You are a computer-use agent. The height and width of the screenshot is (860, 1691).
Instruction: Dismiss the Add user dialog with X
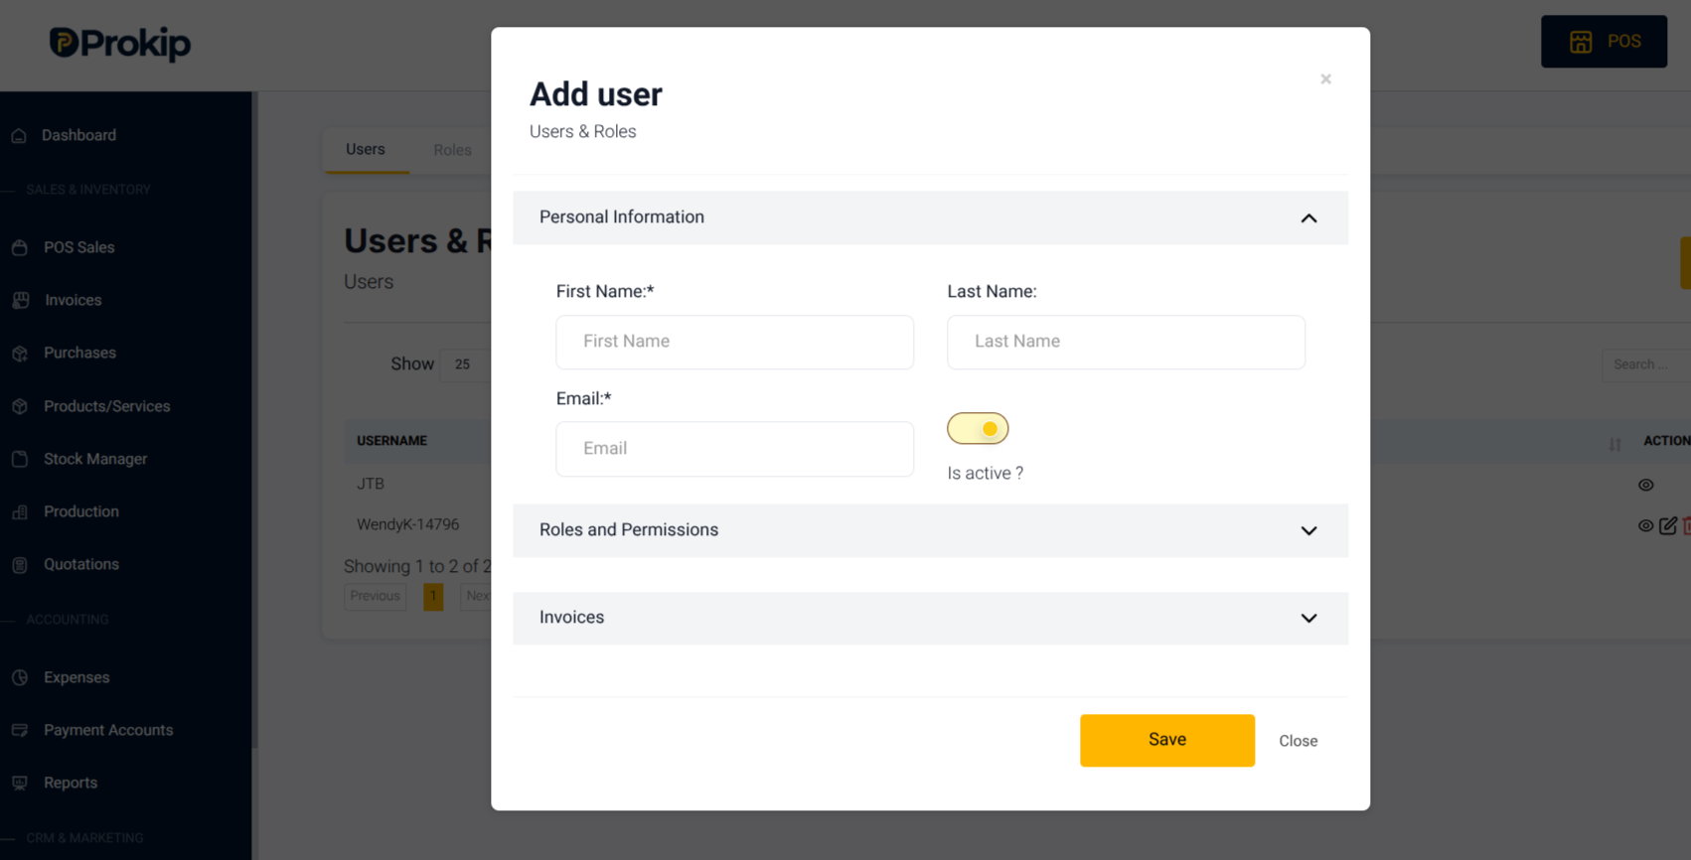pos(1325,79)
